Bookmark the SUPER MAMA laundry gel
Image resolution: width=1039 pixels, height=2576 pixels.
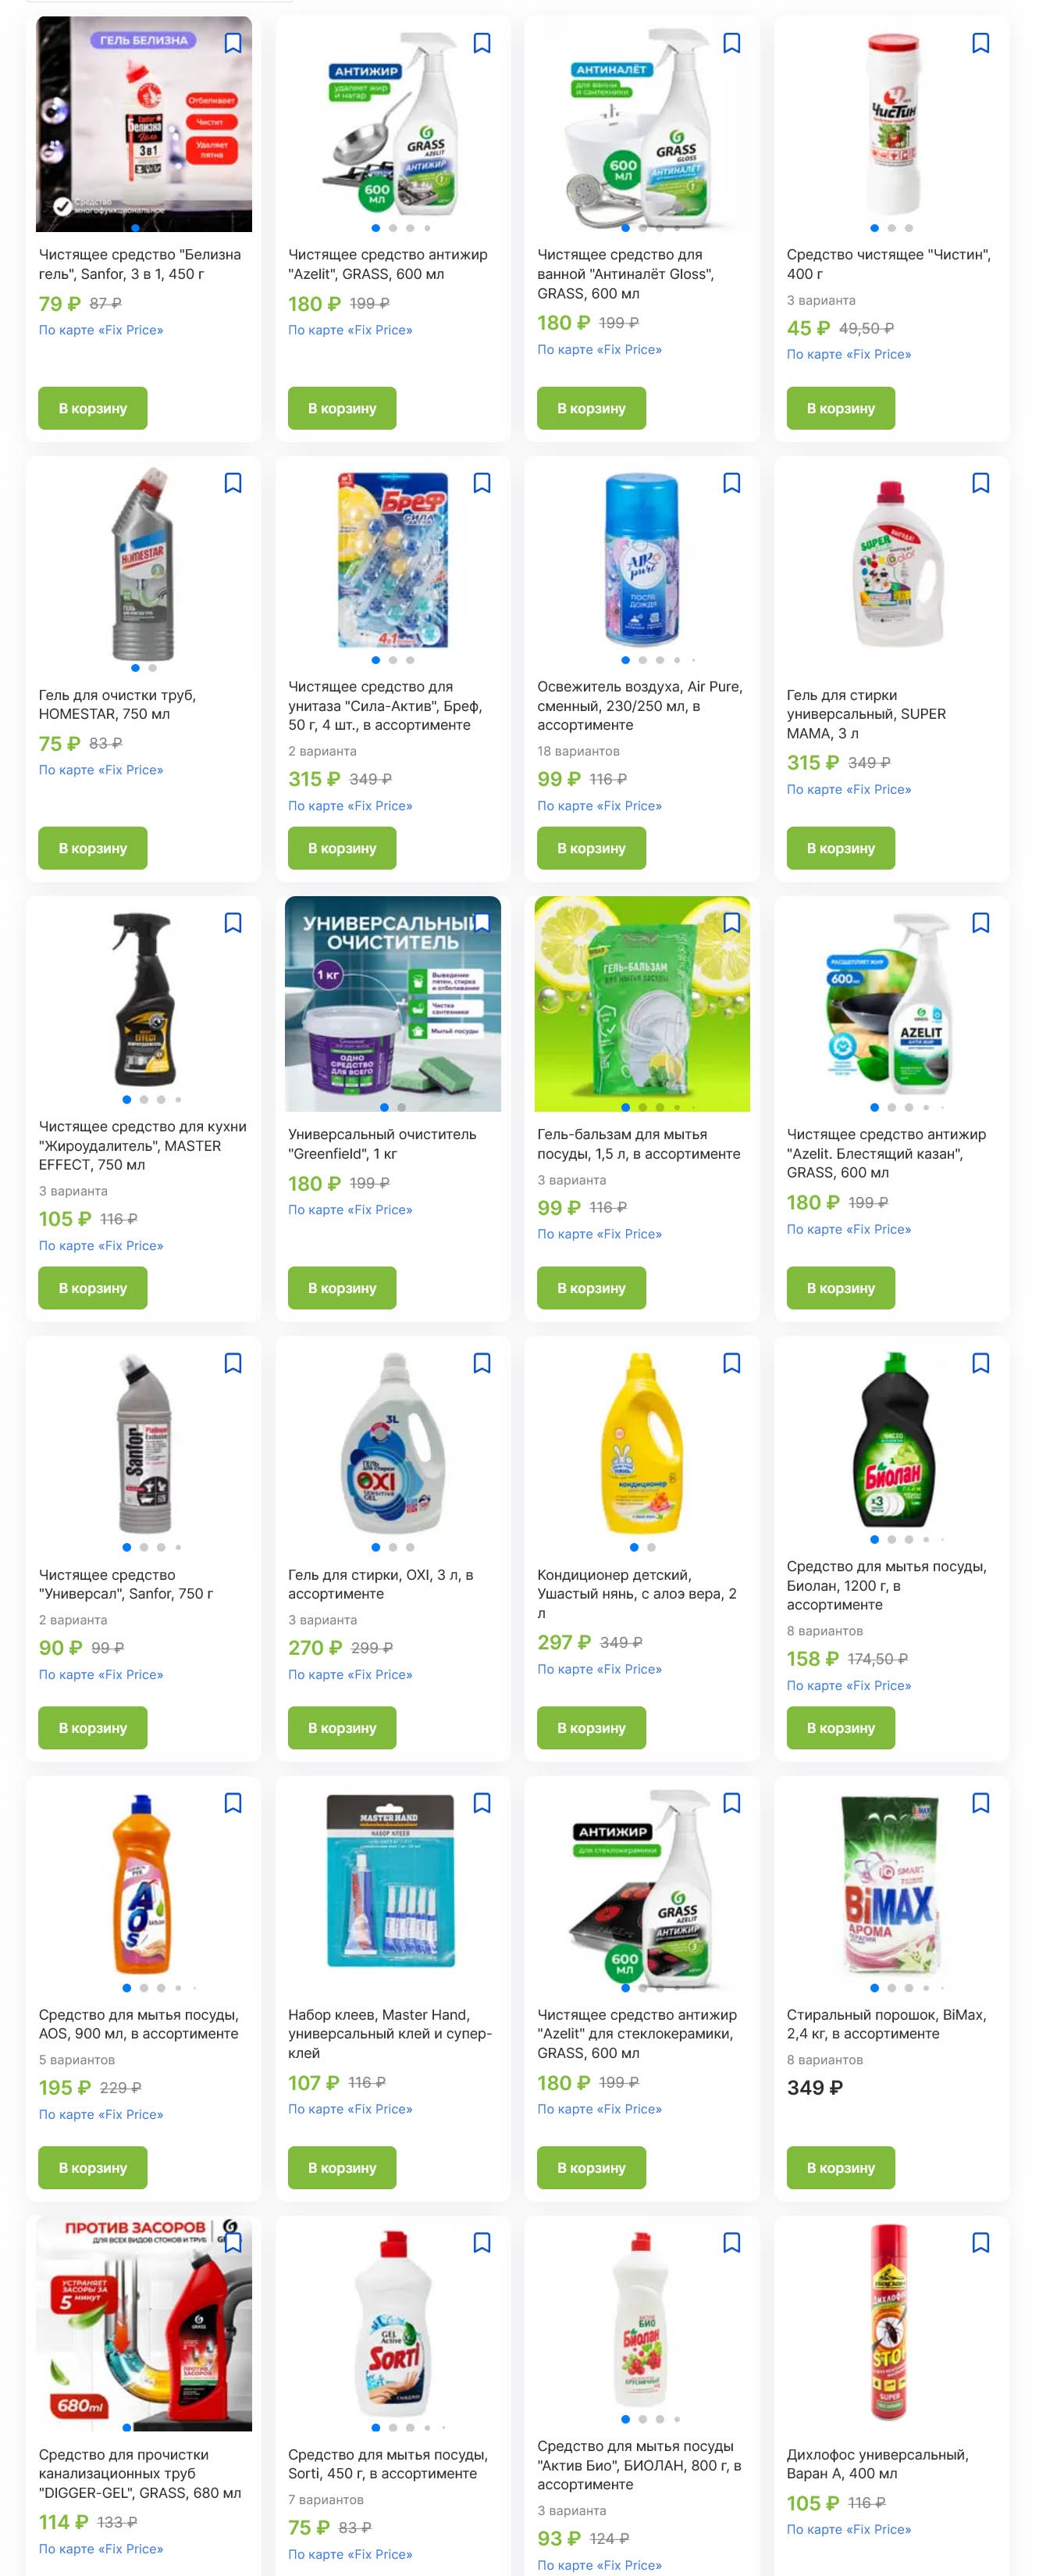[x=980, y=483]
